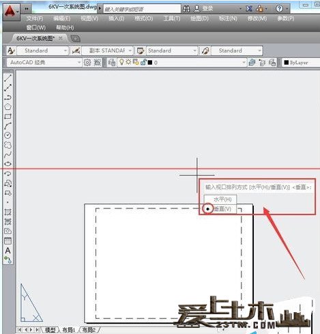This screenshot has width=320, height=334.
Task: Expand the text style Standard dropdown
Action: 66,51
